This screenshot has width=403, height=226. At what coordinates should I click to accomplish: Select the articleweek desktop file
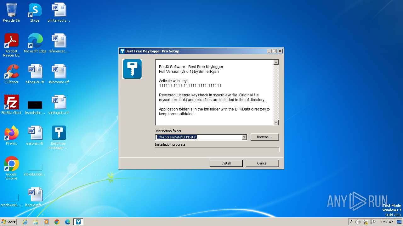pyautogui.click(x=11, y=200)
